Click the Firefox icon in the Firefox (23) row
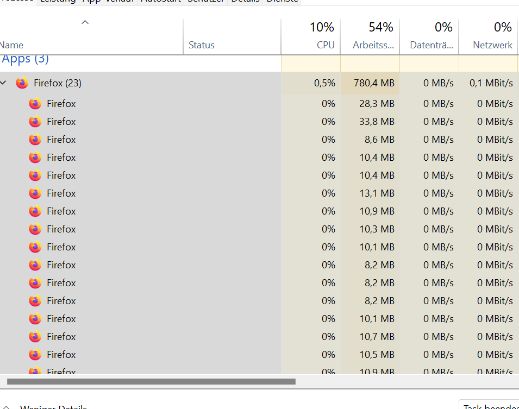The width and height of the screenshot is (519, 409). pyautogui.click(x=22, y=83)
